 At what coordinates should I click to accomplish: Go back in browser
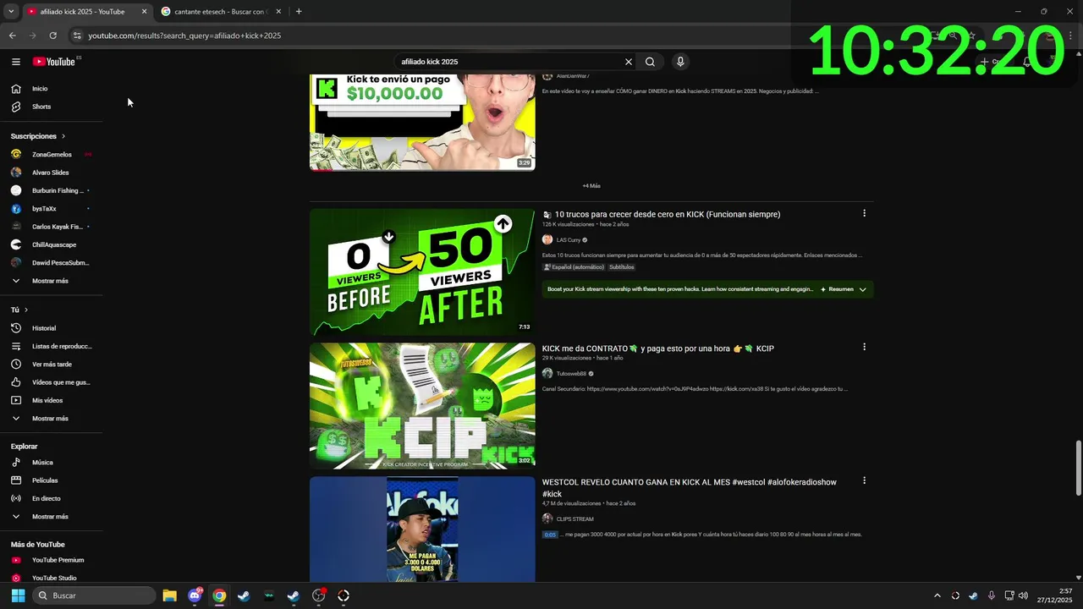point(12,36)
